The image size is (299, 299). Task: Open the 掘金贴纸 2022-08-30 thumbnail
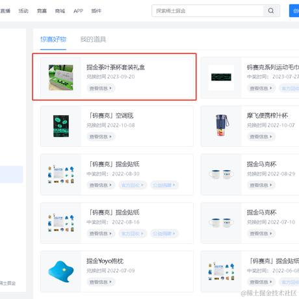pos(61,174)
